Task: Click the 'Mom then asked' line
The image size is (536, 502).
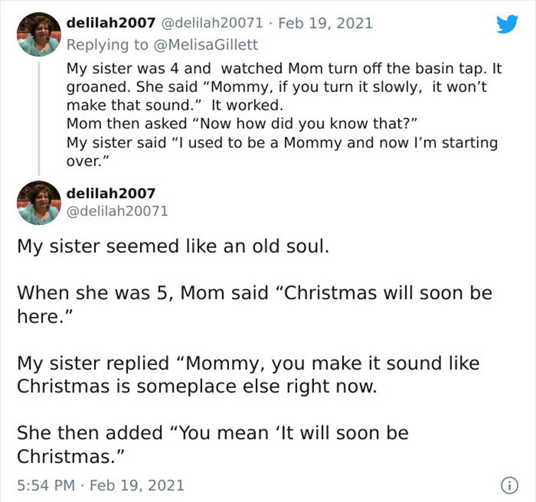Action: [242, 124]
